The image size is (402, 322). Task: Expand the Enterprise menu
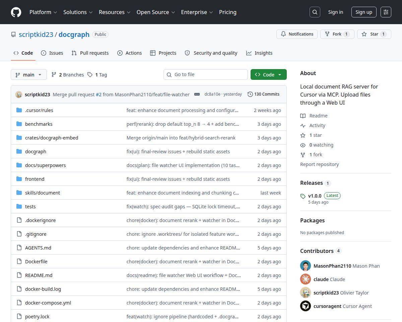coord(197,12)
